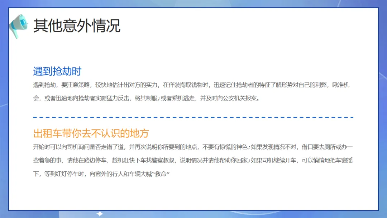Click the blue heading 遇到抢劫时
Screen dimensions: 387x218
57,71
